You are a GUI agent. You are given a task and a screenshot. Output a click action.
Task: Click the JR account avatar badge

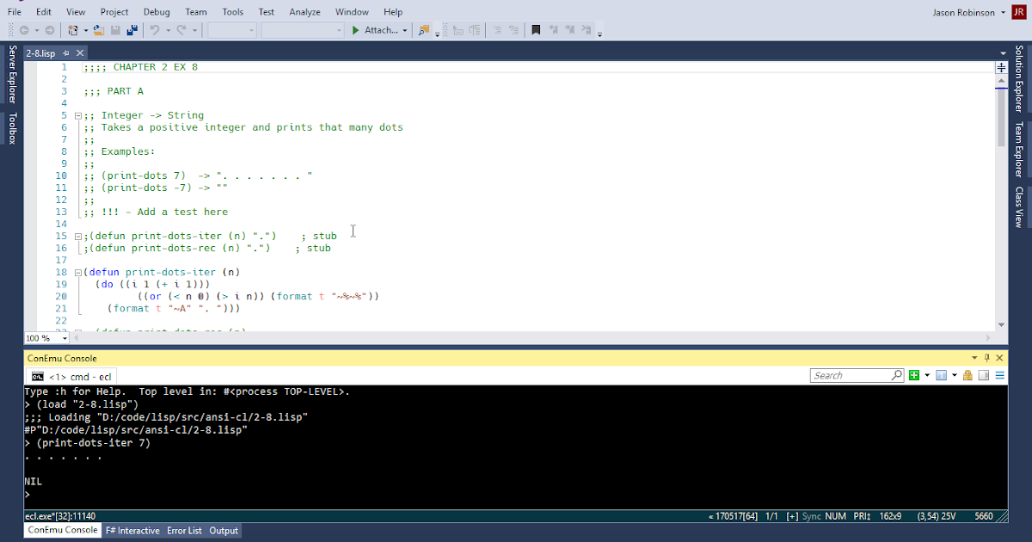(x=1018, y=12)
